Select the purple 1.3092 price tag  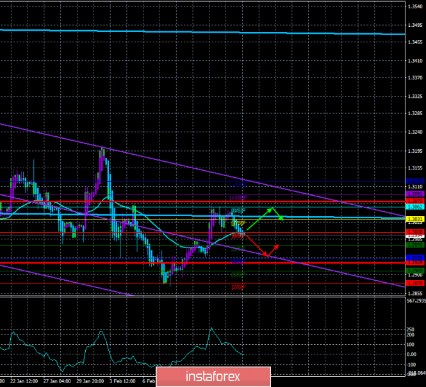coord(415,194)
